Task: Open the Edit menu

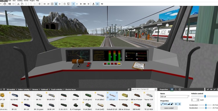Action: click(10, 1)
